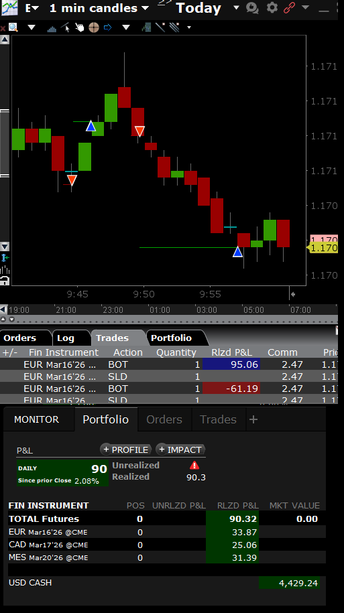Switch to upper Portfolio tab
The image size is (344, 613).
coord(172,338)
